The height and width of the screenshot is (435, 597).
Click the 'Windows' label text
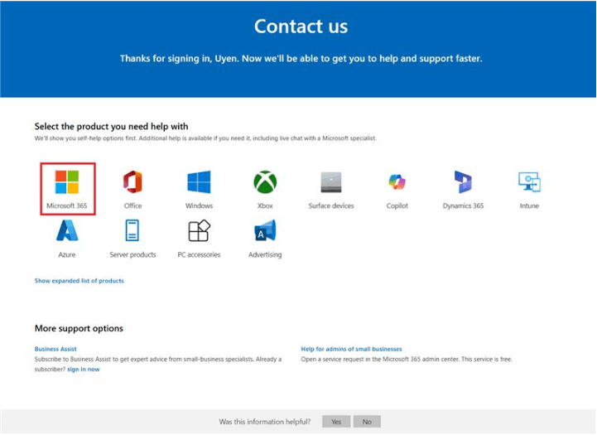click(x=199, y=205)
